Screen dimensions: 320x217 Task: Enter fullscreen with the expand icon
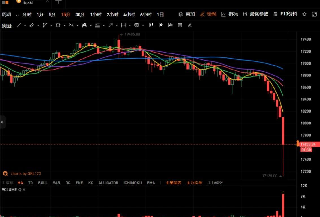click(x=314, y=14)
